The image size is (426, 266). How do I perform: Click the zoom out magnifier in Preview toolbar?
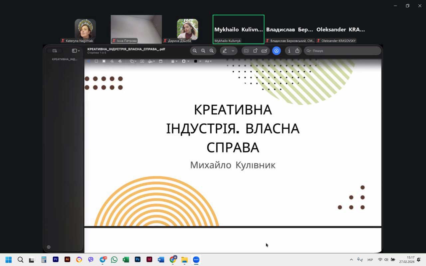[x=195, y=51]
